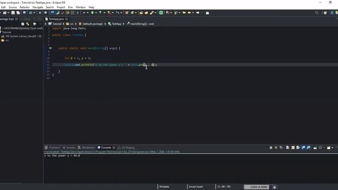Open the Search menu

click(x=50, y=7)
